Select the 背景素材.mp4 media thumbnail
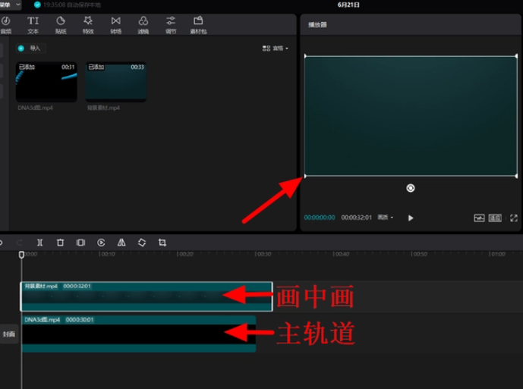This screenshot has width=523, height=389. (115, 82)
